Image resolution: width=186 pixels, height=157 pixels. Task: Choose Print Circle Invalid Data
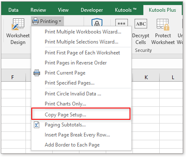(81, 94)
